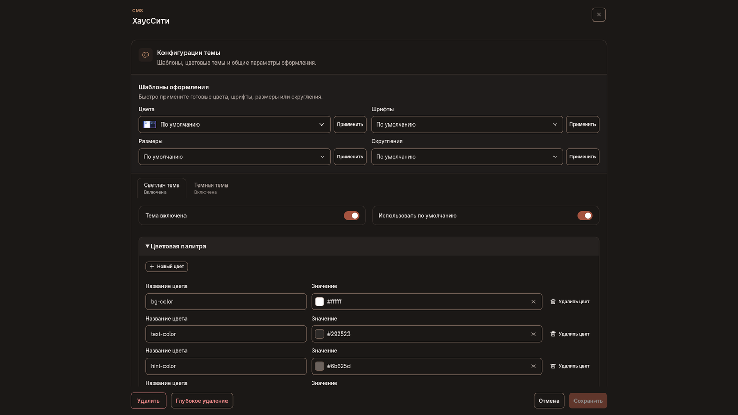Delete the bg-color entry via its trash icon

tap(553, 302)
